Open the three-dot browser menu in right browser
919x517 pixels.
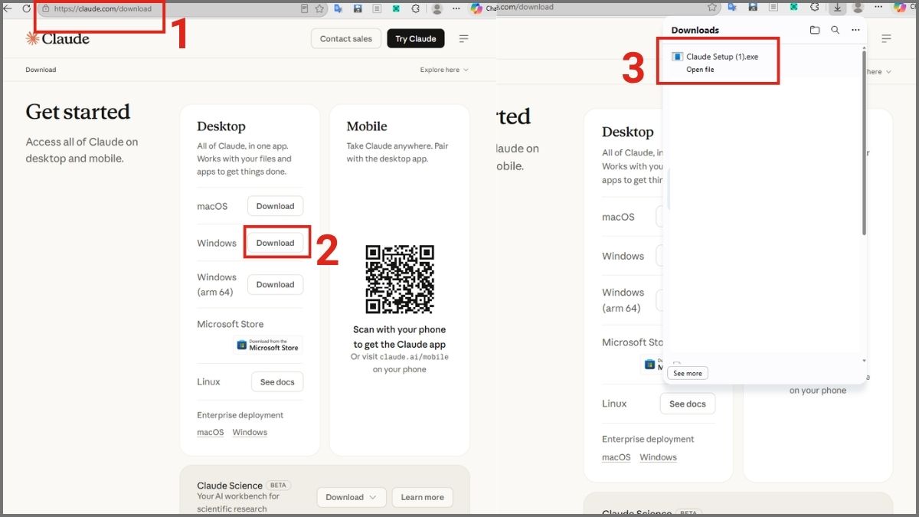click(878, 8)
